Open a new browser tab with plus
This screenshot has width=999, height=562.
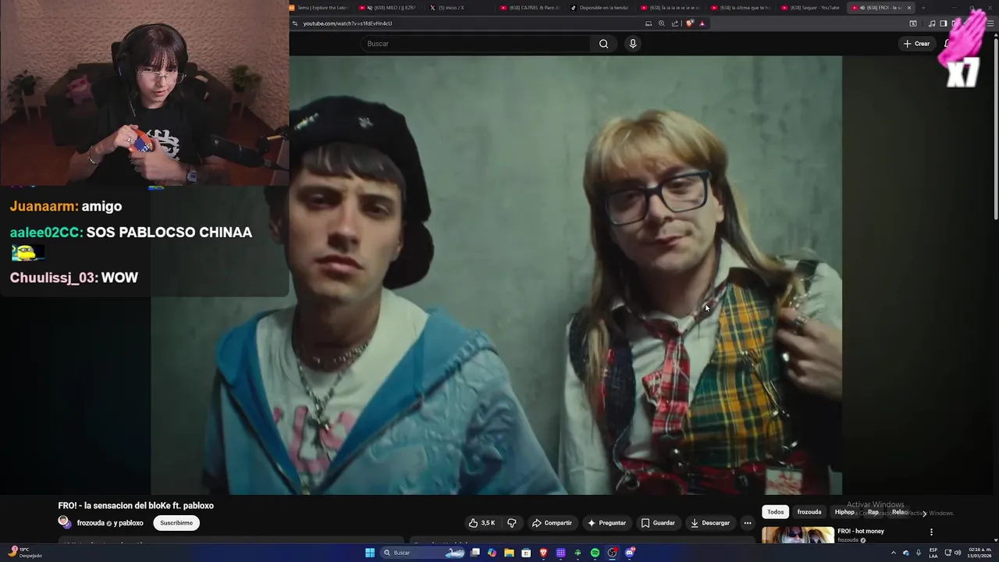(923, 8)
